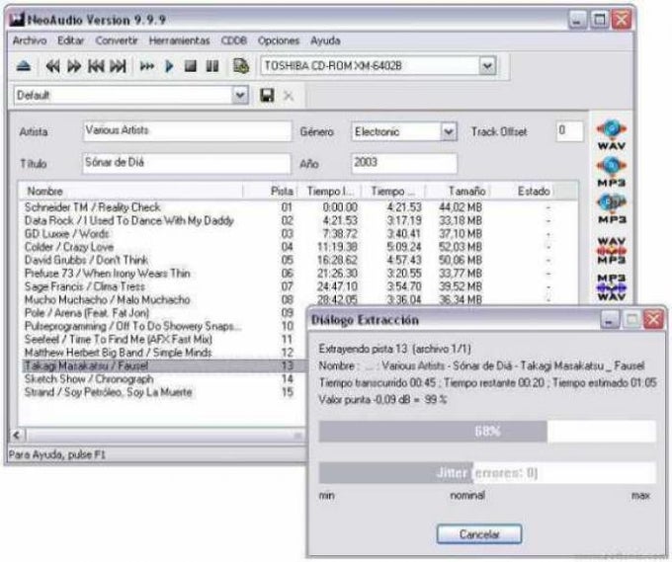The height and width of the screenshot is (562, 672).
Task: Skip to previous track button
Action: coord(96,66)
